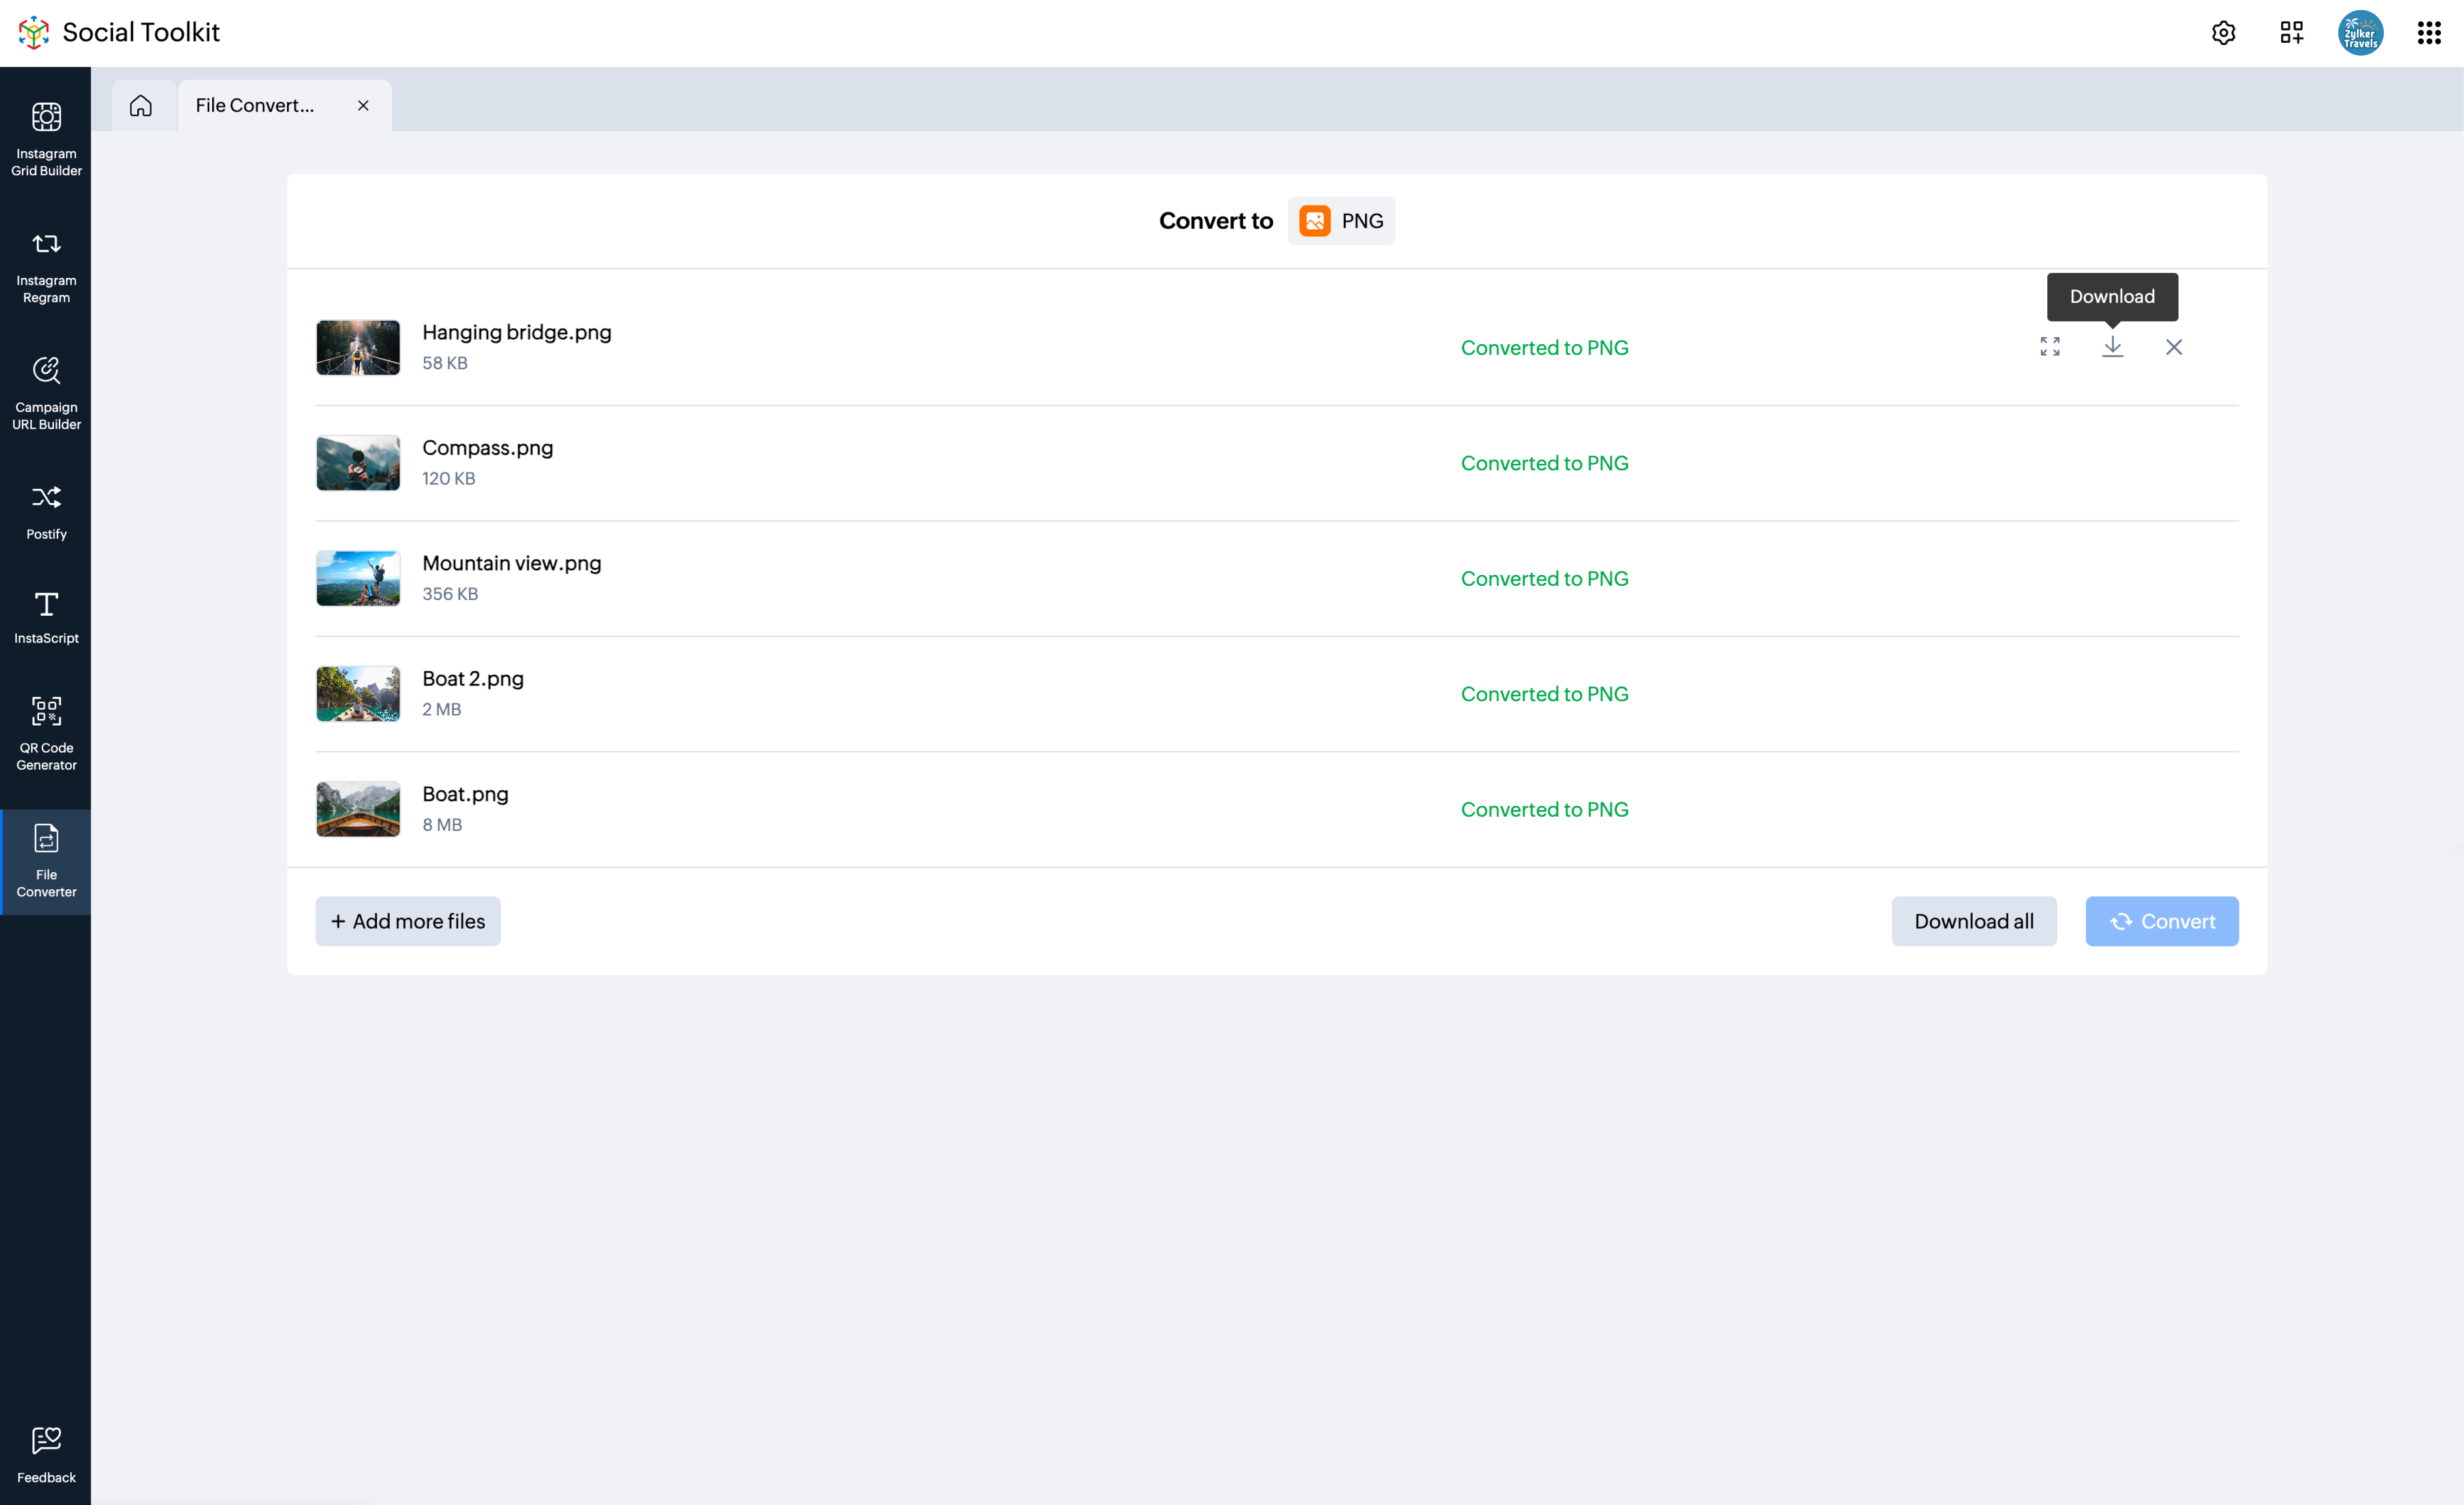This screenshot has width=2464, height=1505.
Task: Go to the Home tab
Action: click(141, 105)
